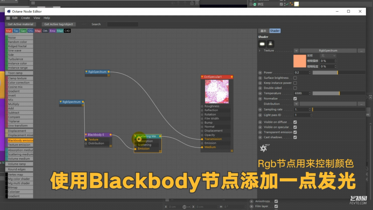Screen dimensions: 373x210
Task: Click the Emission input port on Scattering node
Action: [x=135, y=149]
